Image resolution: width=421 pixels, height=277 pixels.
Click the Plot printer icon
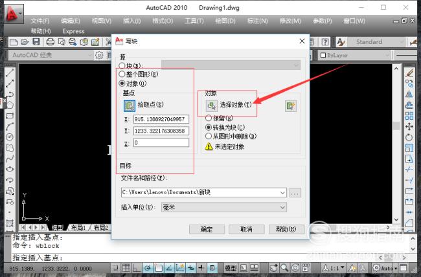[x=51, y=42]
